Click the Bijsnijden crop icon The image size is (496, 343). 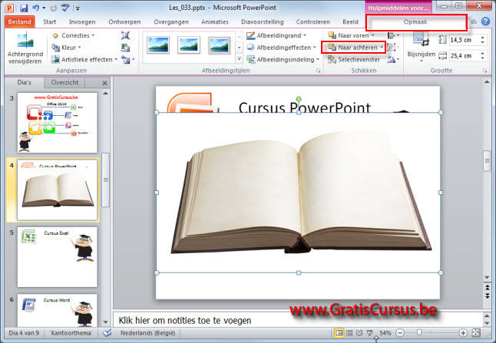pyautogui.click(x=421, y=40)
